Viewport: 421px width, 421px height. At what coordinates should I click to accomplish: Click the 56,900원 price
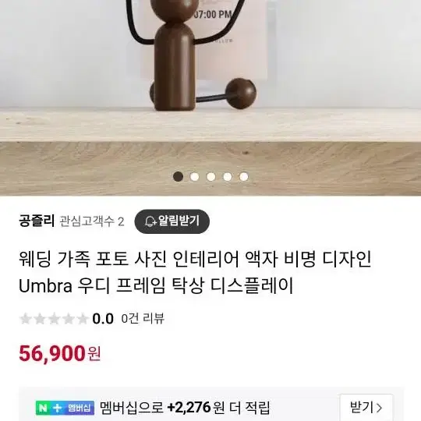pyautogui.click(x=60, y=354)
